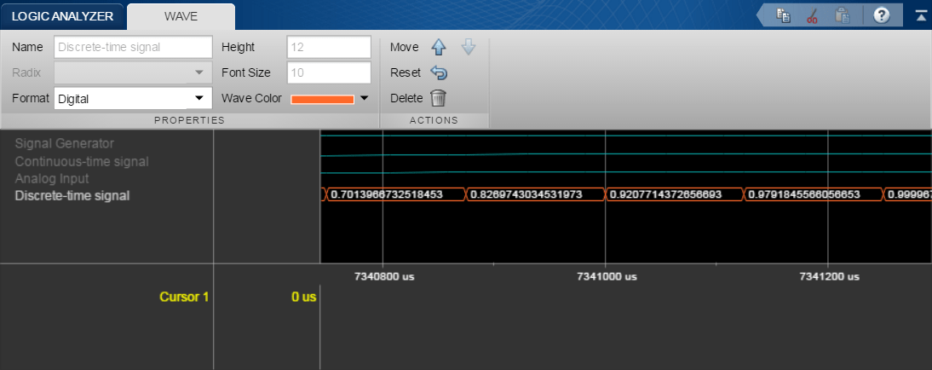Viewport: 932px width, 370px height.
Task: Click the Delete label in Actions
Action: coord(406,98)
